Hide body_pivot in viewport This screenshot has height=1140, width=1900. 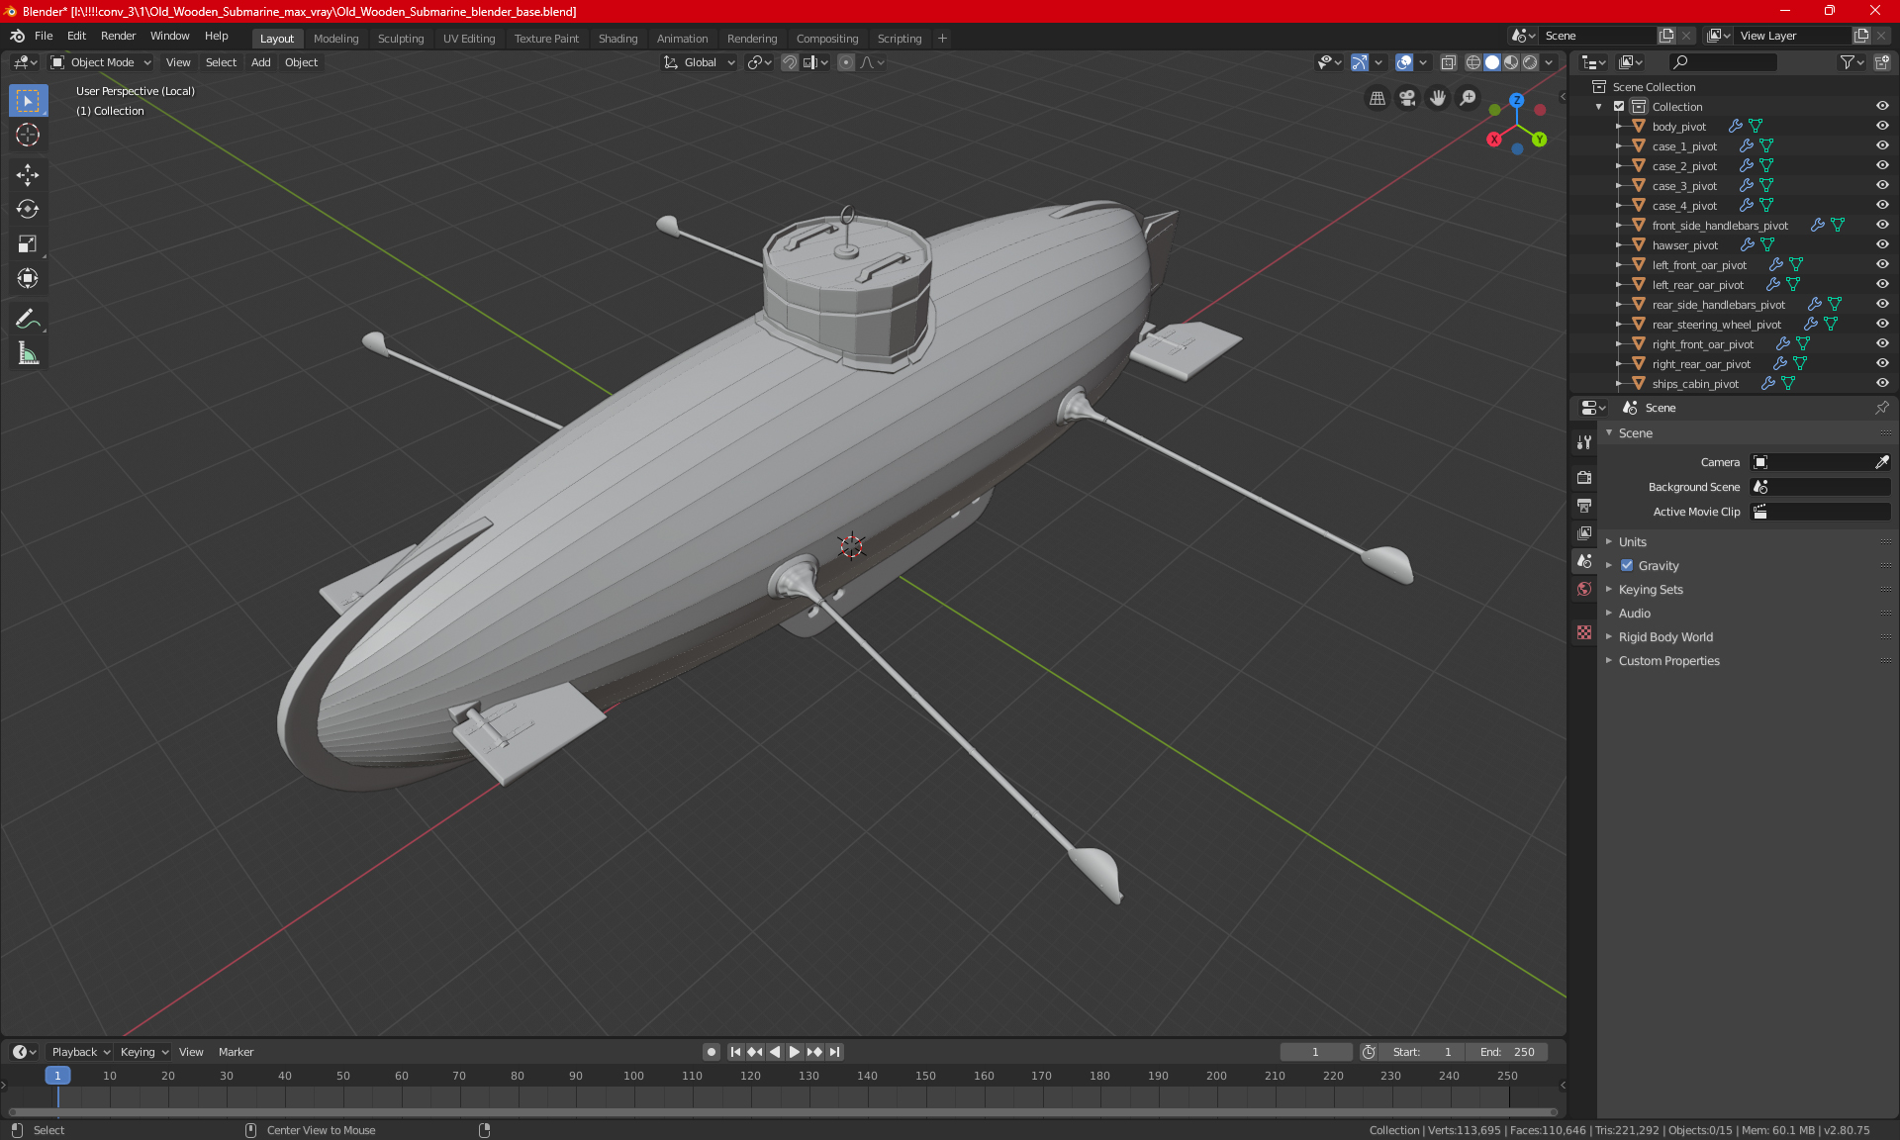coord(1882,127)
